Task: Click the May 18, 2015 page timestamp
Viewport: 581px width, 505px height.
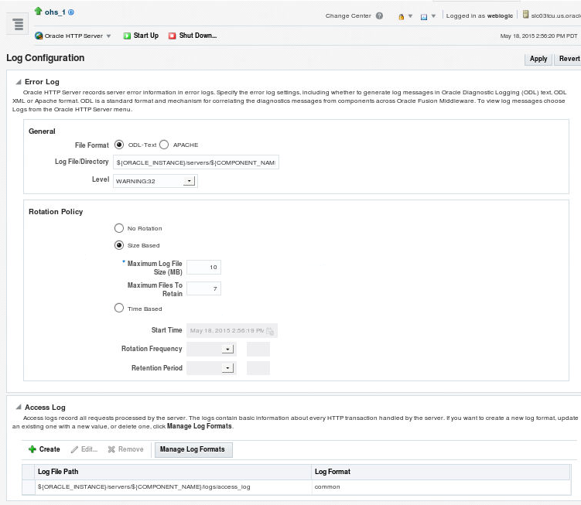Action: click(x=538, y=36)
